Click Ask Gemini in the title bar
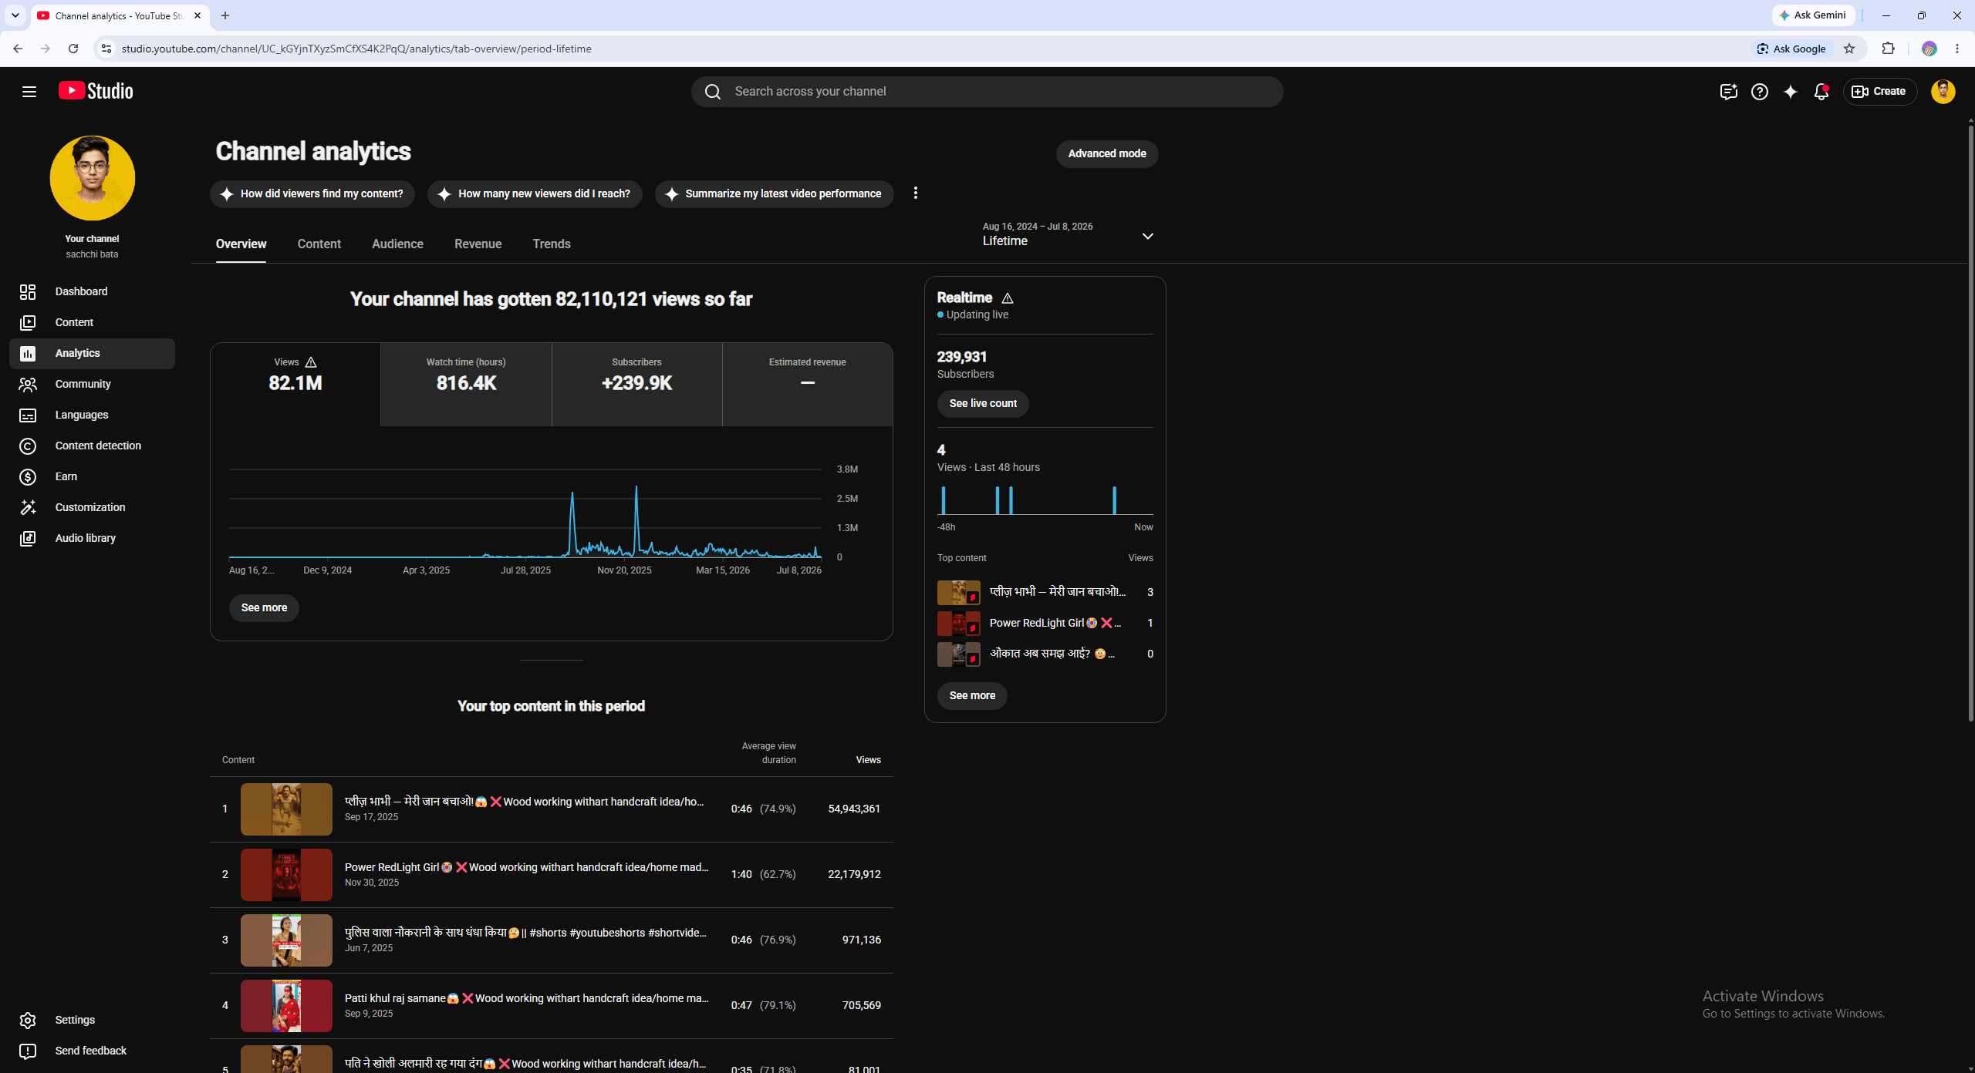This screenshot has width=1975, height=1073. 1812,15
